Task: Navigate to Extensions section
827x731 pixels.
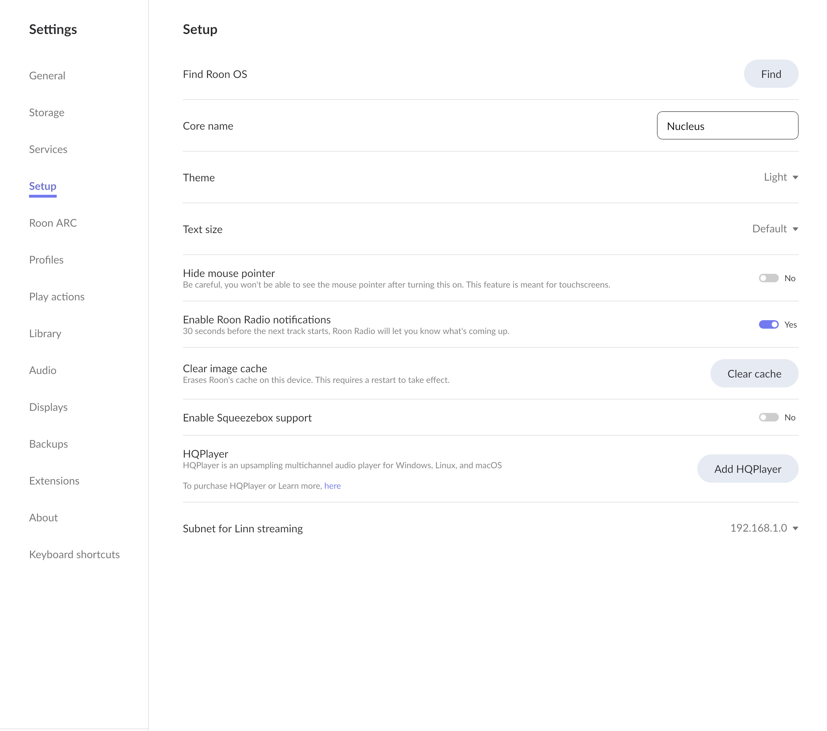Action: [54, 481]
